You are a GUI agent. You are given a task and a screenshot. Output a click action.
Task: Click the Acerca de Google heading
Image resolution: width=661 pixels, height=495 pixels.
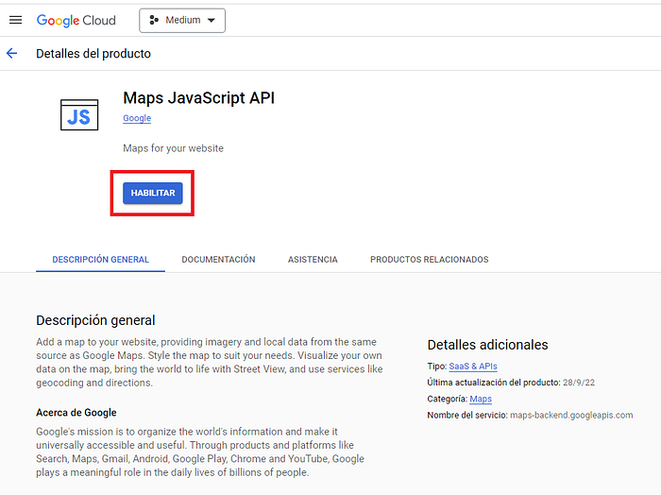pyautogui.click(x=76, y=413)
